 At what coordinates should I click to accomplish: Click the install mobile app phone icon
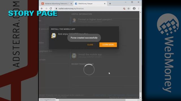(x=74, y=56)
